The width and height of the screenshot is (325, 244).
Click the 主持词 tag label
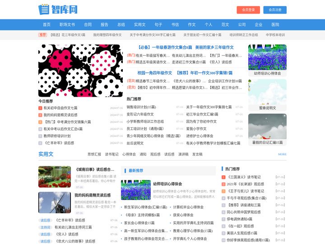(45, 227)
